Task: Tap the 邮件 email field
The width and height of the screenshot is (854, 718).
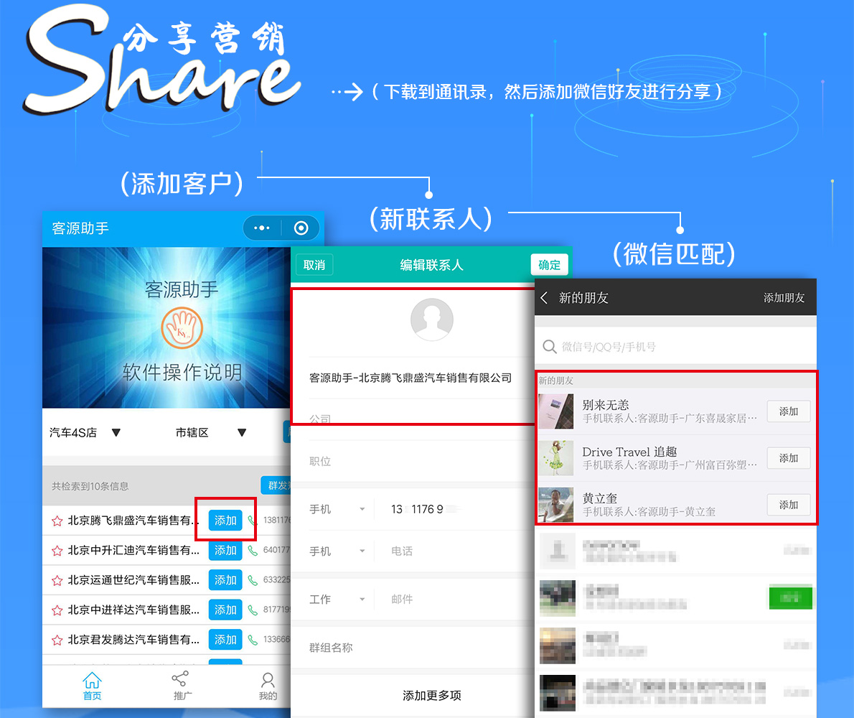Action: (x=402, y=600)
